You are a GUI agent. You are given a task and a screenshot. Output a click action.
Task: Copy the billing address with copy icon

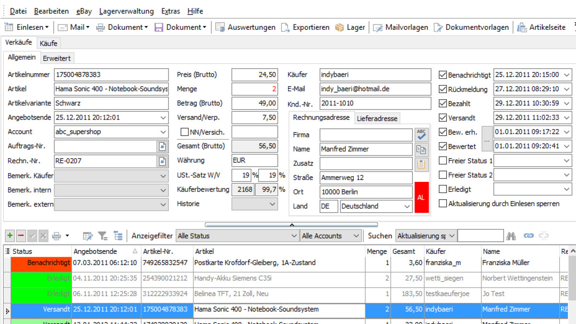coord(421,149)
